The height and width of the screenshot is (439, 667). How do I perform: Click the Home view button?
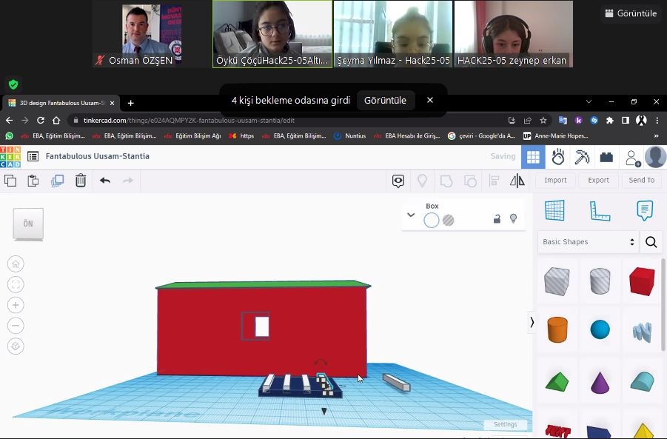click(x=16, y=264)
